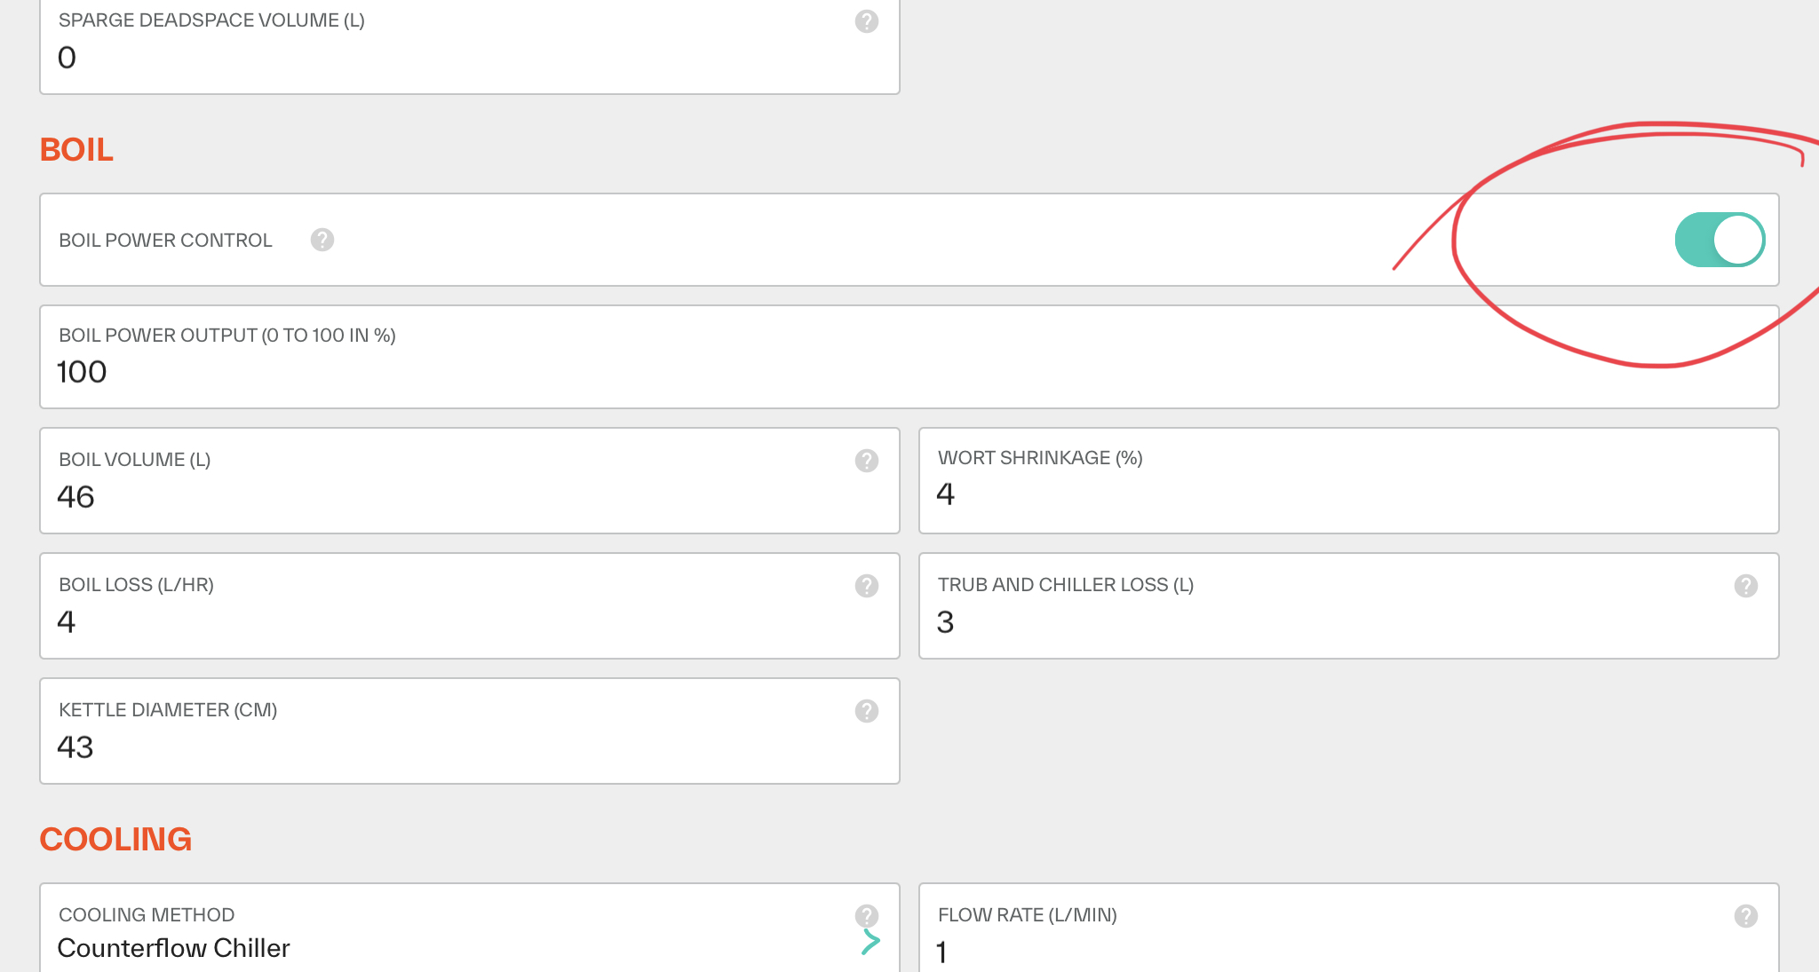Click the BOIL section heading
Screen dimensions: 1819x972
point(76,149)
